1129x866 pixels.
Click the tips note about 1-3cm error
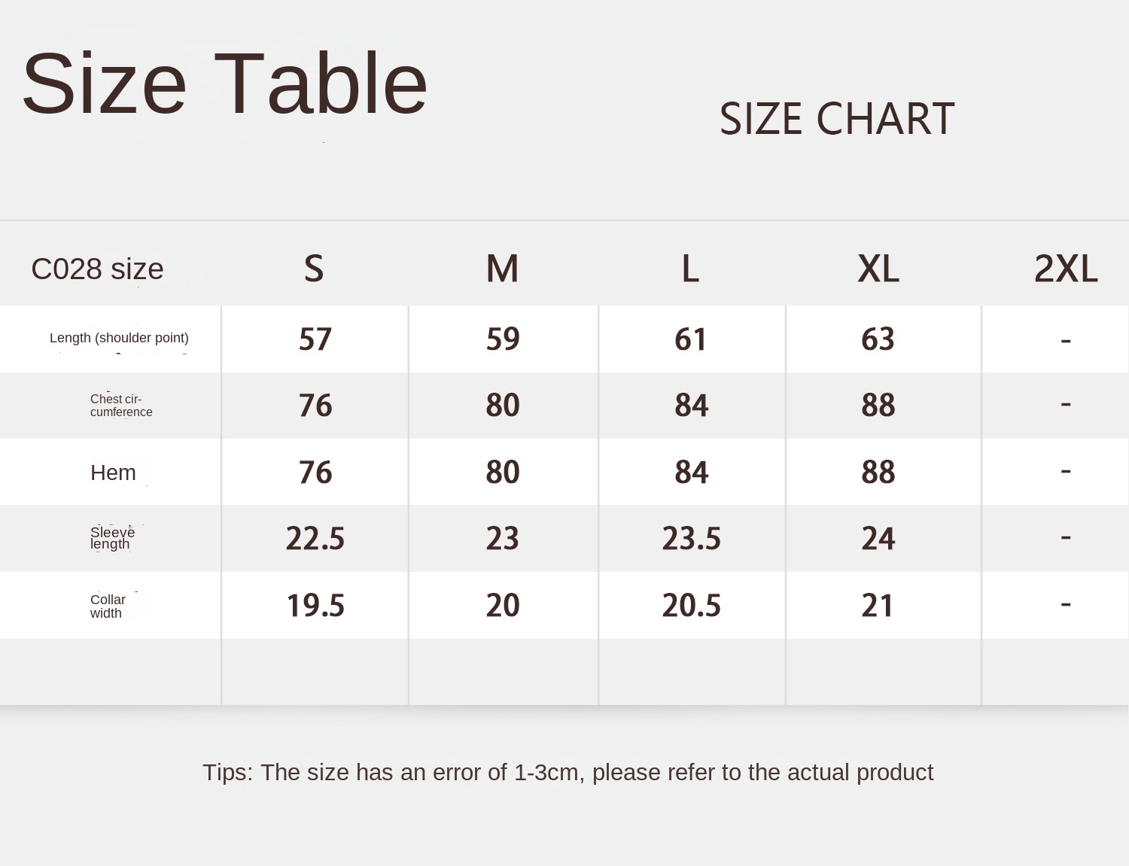568,772
